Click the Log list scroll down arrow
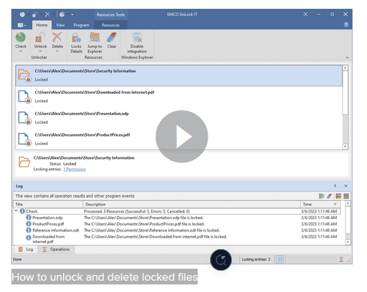The height and width of the screenshot is (292, 367). [348, 242]
